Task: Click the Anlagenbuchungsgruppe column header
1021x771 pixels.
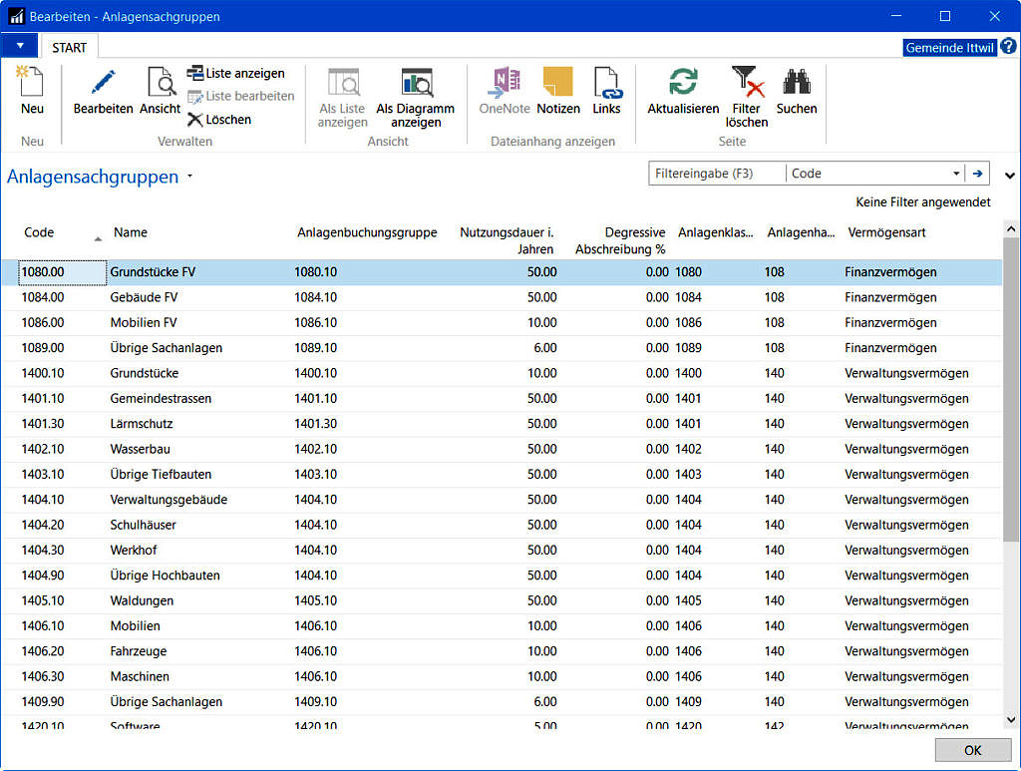Action: 367,232
